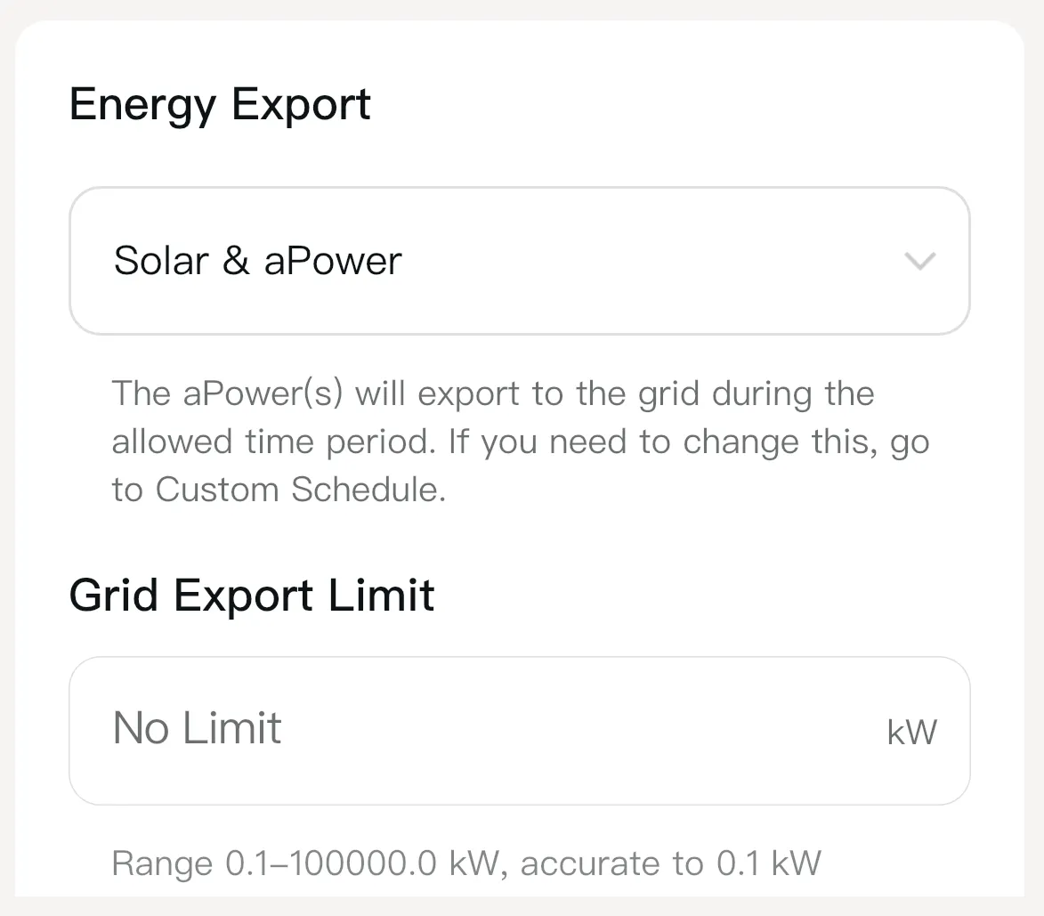Click the Custom Schedule text in description
This screenshot has height=916, width=1044.
[x=300, y=490]
